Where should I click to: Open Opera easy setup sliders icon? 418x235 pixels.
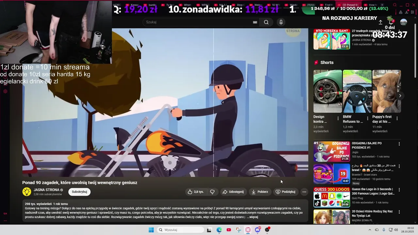pos(413,12)
